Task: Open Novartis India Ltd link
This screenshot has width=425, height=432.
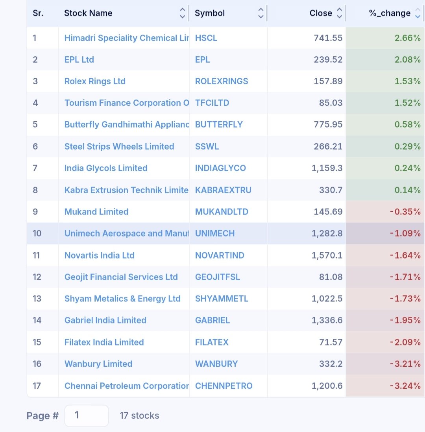Action: (x=100, y=255)
